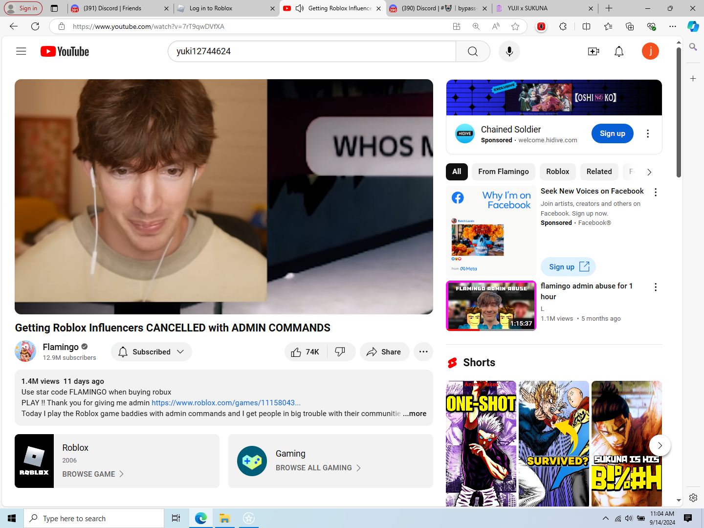Open sidebar settings gear
This screenshot has height=528, width=704.
pyautogui.click(x=693, y=498)
